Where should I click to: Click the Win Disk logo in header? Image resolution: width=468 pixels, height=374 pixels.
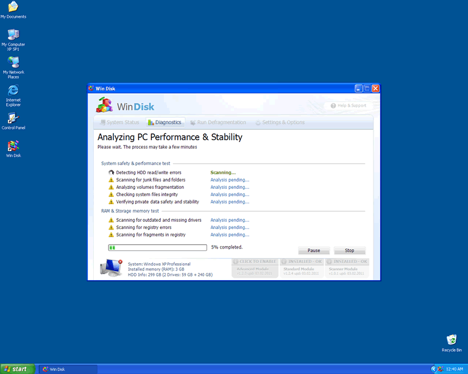pyautogui.click(x=126, y=106)
